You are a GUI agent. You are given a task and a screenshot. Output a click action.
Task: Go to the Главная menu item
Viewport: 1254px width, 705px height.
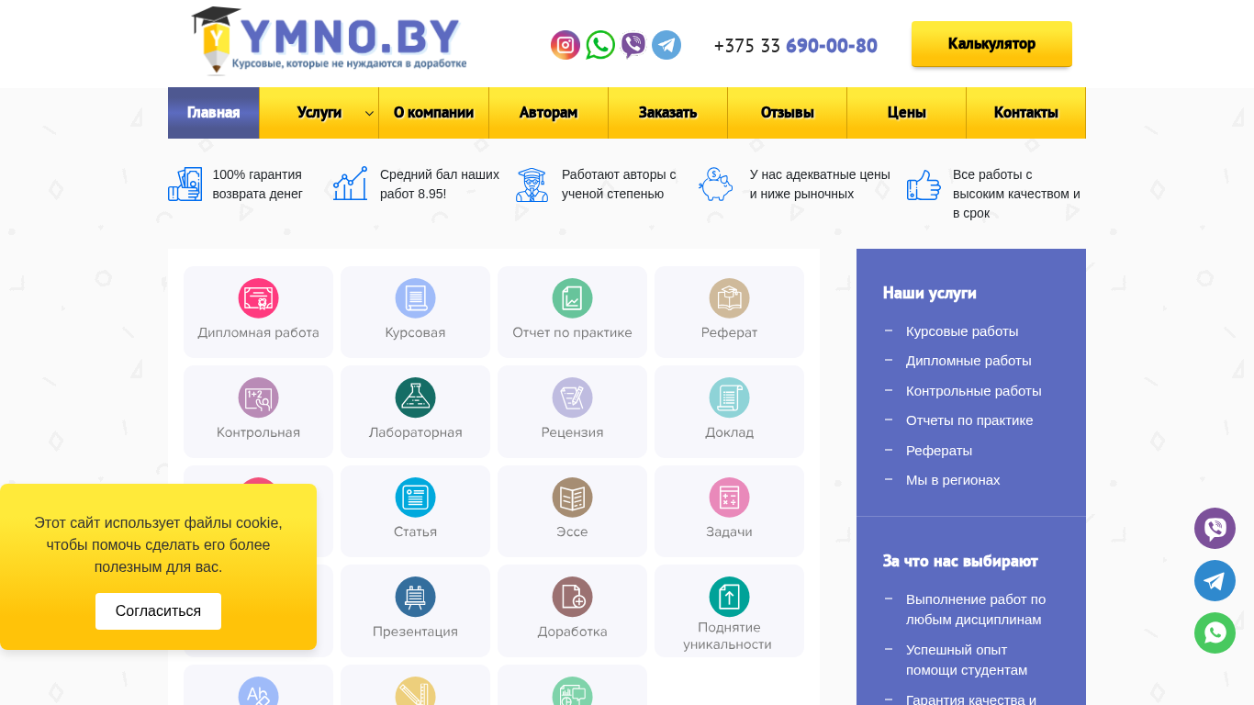point(214,113)
